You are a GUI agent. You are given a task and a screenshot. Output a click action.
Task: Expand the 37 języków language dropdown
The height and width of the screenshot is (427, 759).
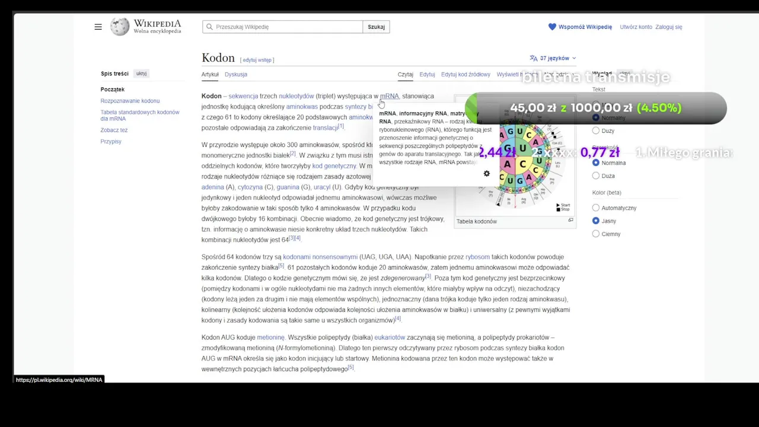[553, 58]
